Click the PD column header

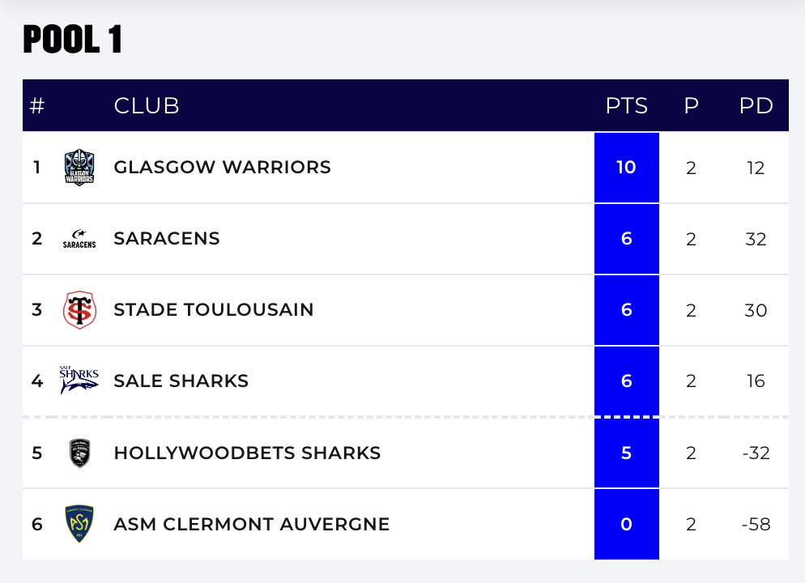[756, 106]
